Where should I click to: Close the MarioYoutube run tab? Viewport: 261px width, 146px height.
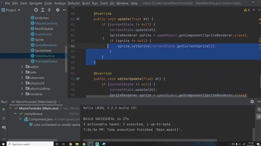59,102
